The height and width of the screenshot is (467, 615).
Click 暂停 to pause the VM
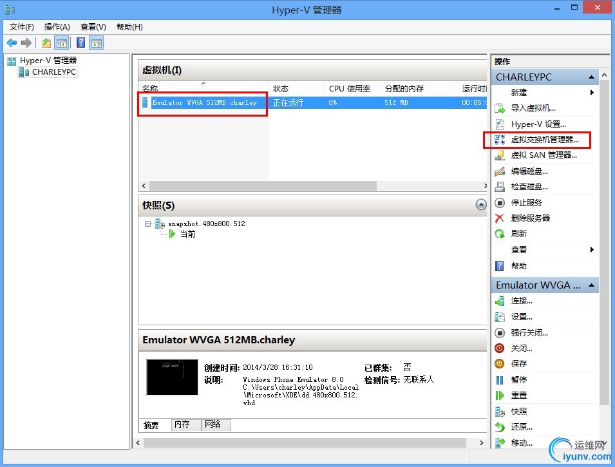click(518, 380)
